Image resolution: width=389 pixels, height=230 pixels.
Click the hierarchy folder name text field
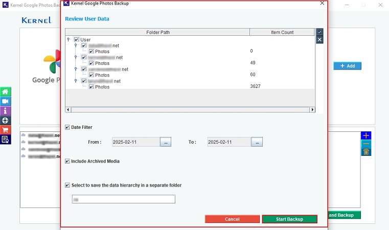point(124,199)
